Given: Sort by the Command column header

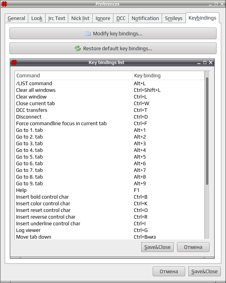Looking at the screenshot, I should (74, 75).
